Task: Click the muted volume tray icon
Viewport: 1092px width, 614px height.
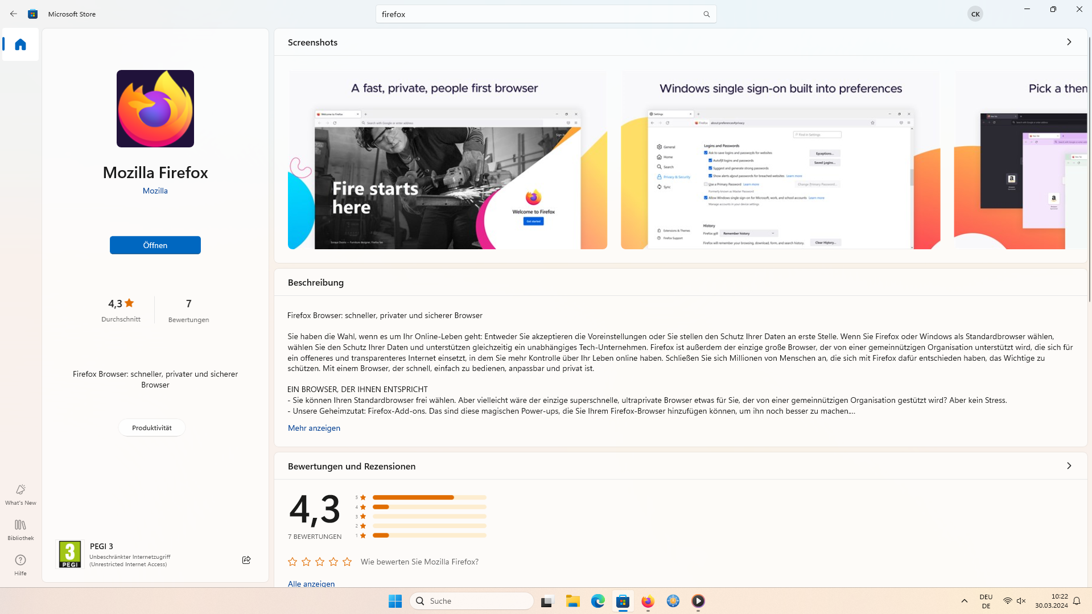Action: pyautogui.click(x=1021, y=601)
